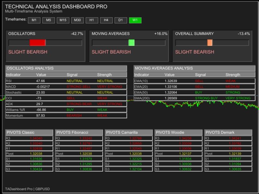This screenshot has width=259, height=194.
Task: Click the EMA(50) BUY signal
Action: (198, 92)
